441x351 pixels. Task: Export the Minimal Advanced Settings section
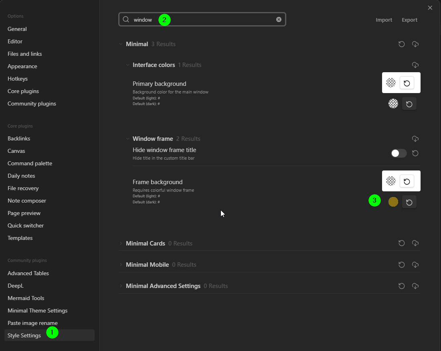tap(415, 286)
